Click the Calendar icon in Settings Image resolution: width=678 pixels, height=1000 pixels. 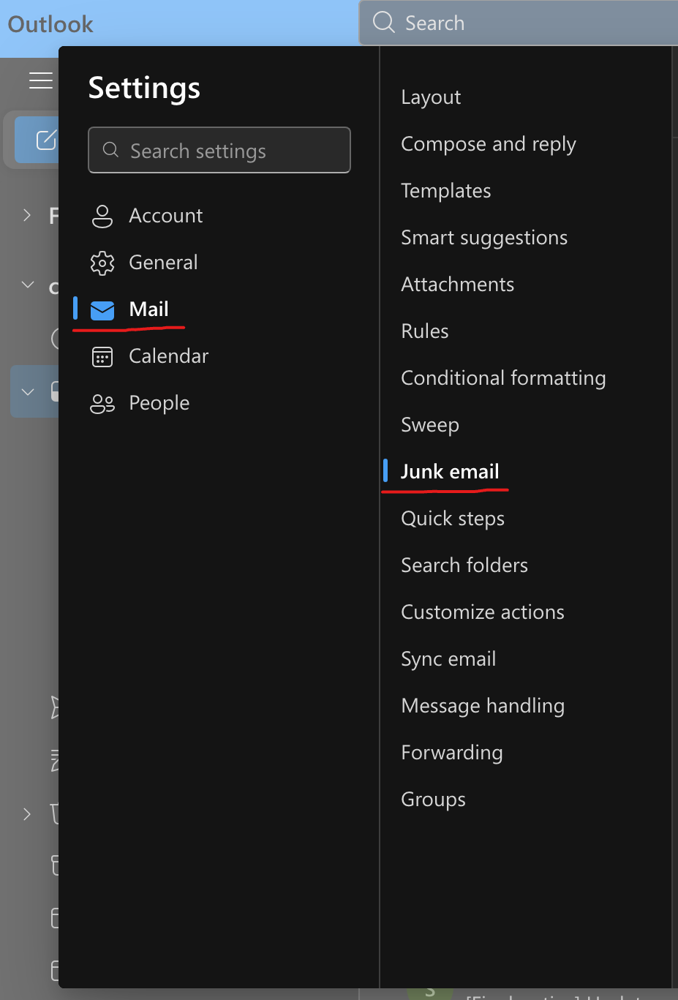click(x=102, y=356)
